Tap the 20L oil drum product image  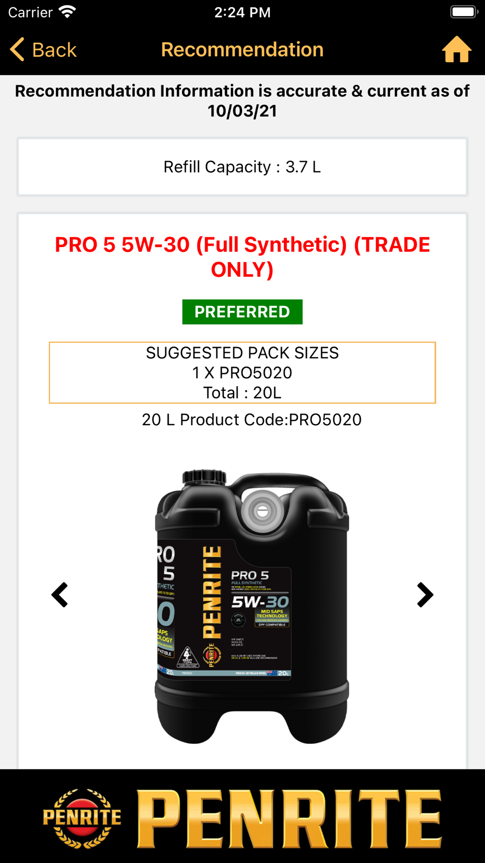(252, 606)
